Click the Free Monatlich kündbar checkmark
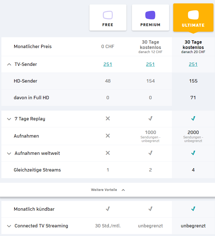Image resolution: width=215 pixels, height=236 pixels. (108, 209)
